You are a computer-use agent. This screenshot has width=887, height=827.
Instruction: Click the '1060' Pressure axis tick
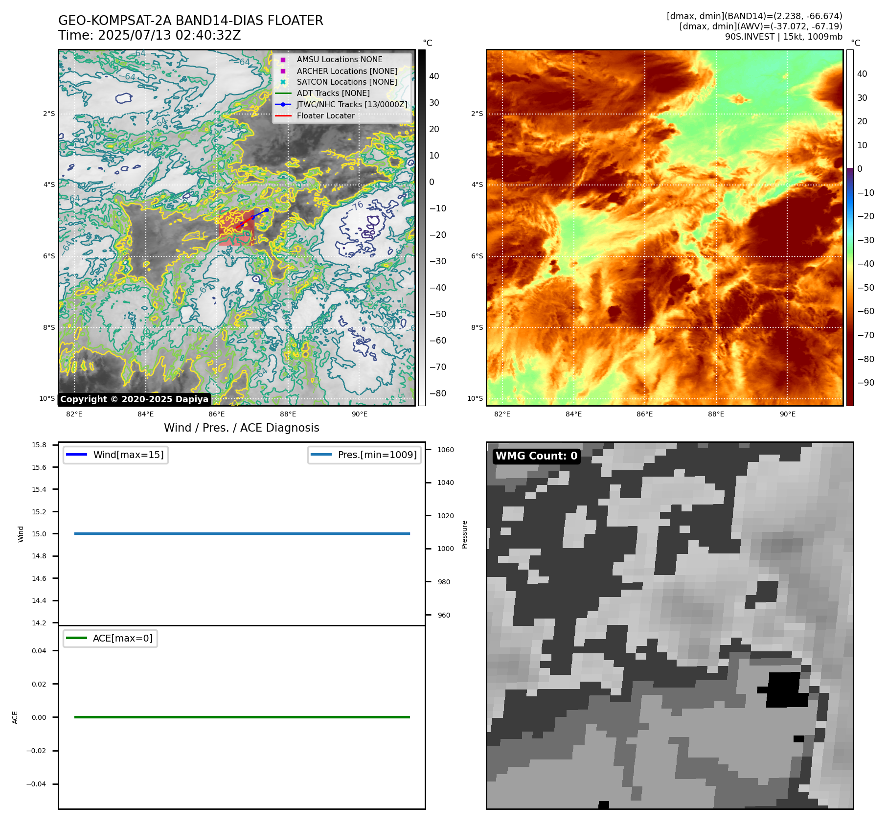coord(446,450)
